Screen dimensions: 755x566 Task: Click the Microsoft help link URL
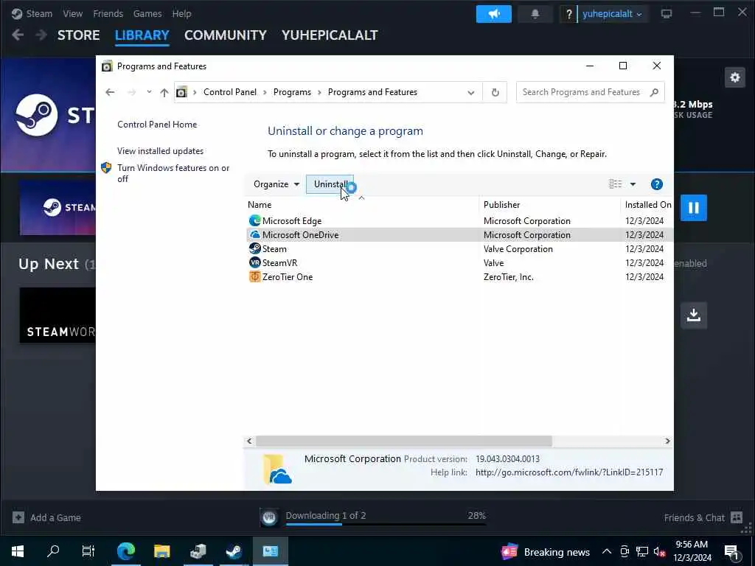pyautogui.click(x=569, y=472)
